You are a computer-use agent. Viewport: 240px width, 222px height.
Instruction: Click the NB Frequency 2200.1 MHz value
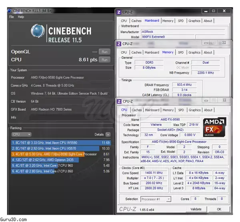click(x=206, y=73)
